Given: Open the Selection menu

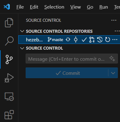Looking at the screenshot, I should click(54, 7).
